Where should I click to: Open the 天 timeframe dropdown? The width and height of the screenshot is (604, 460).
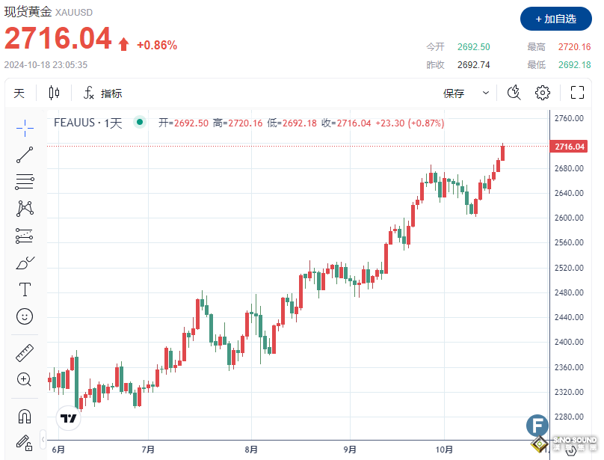point(19,93)
